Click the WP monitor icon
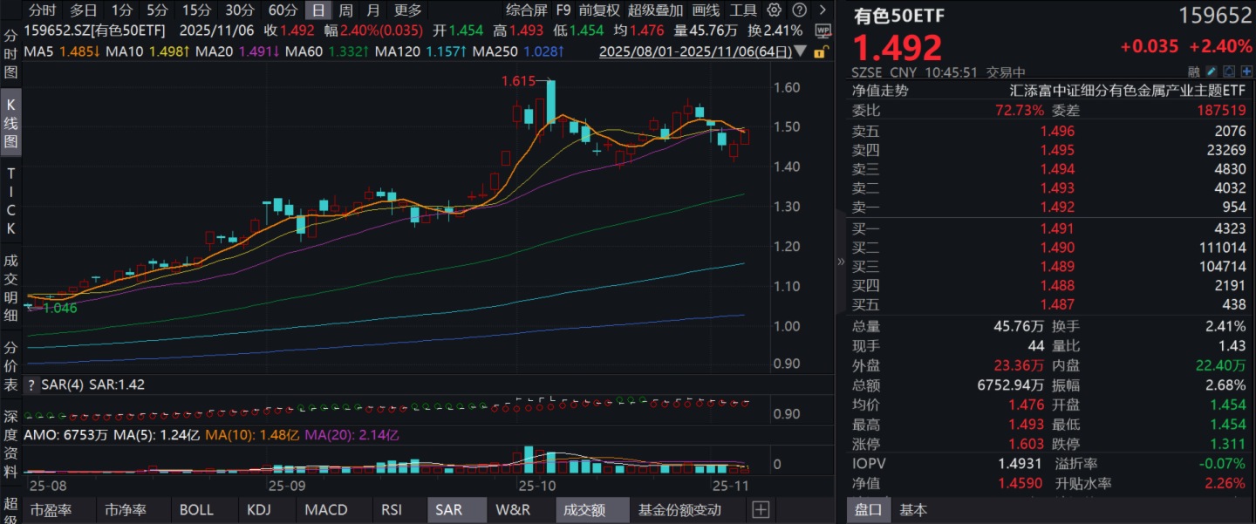The image size is (1256, 524). [823, 31]
